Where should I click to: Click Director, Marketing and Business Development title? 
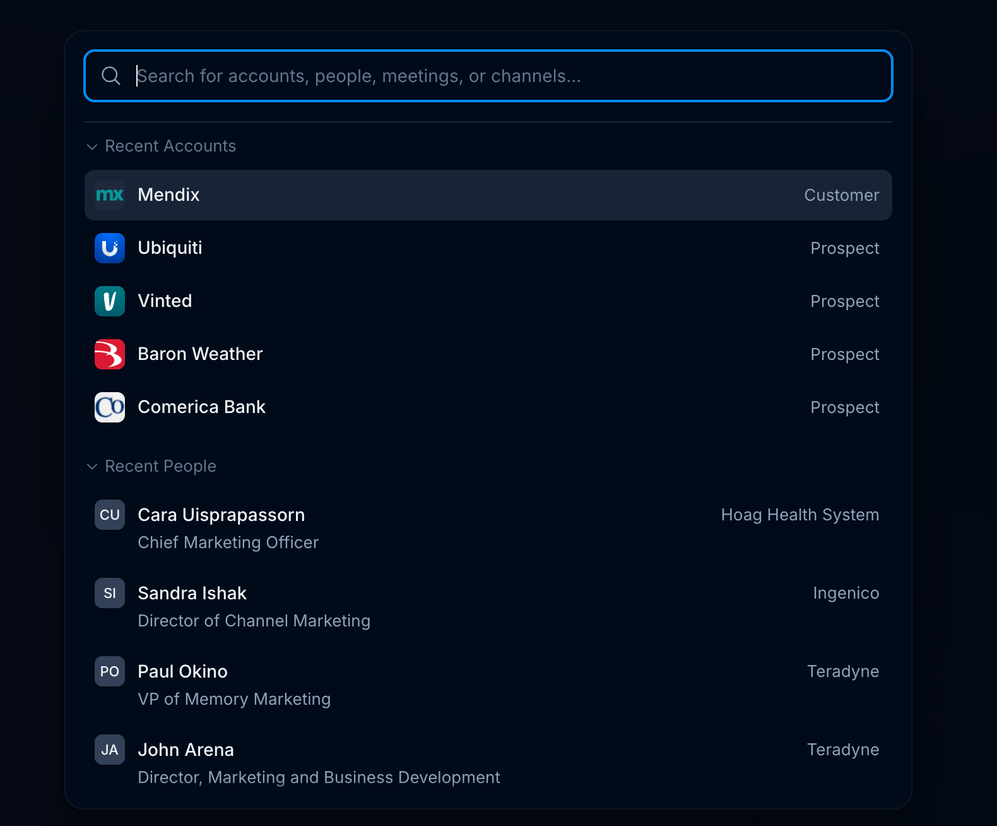click(x=319, y=778)
